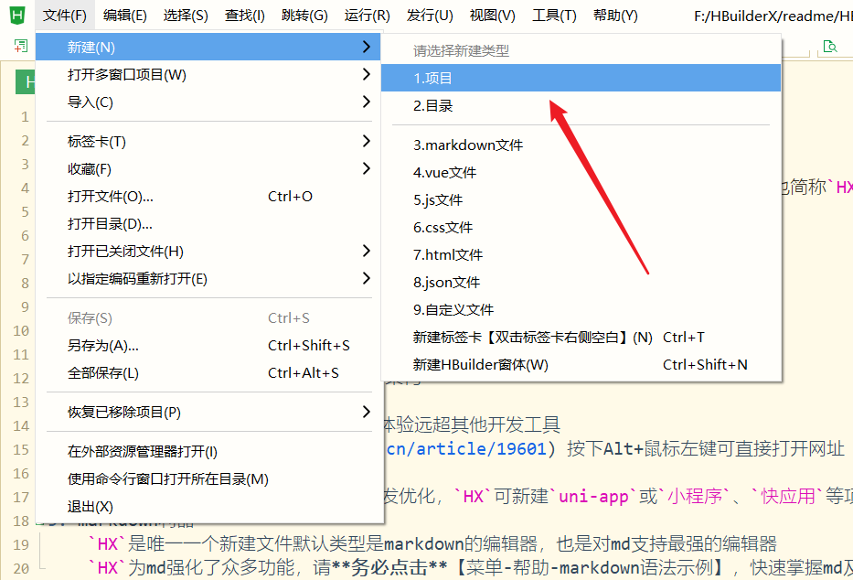This screenshot has width=853, height=580.
Task: Expand the 收藏(F) submenu arrow
Action: (x=366, y=168)
